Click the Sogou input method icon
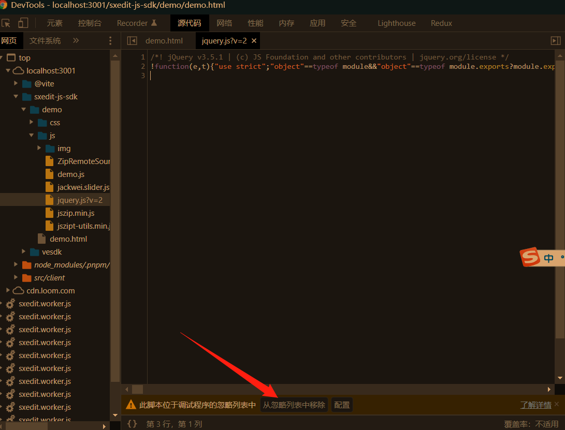 pos(530,257)
